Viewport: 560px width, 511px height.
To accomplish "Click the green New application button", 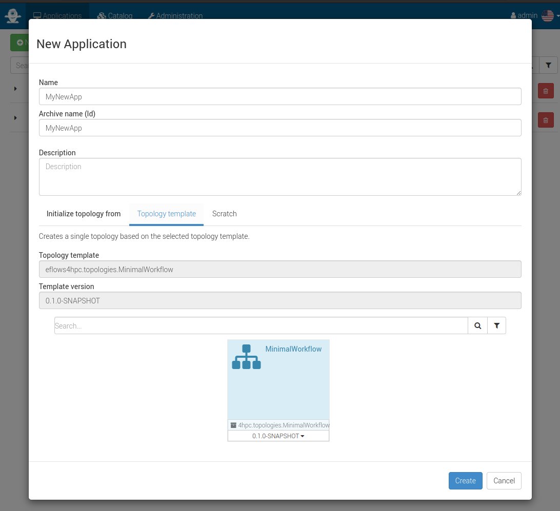I will pos(19,43).
